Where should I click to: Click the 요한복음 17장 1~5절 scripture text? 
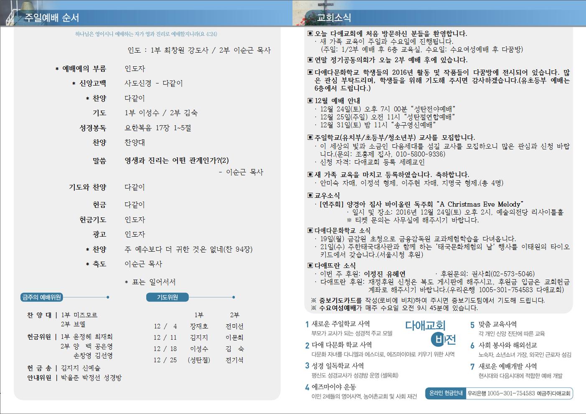(x=157, y=128)
